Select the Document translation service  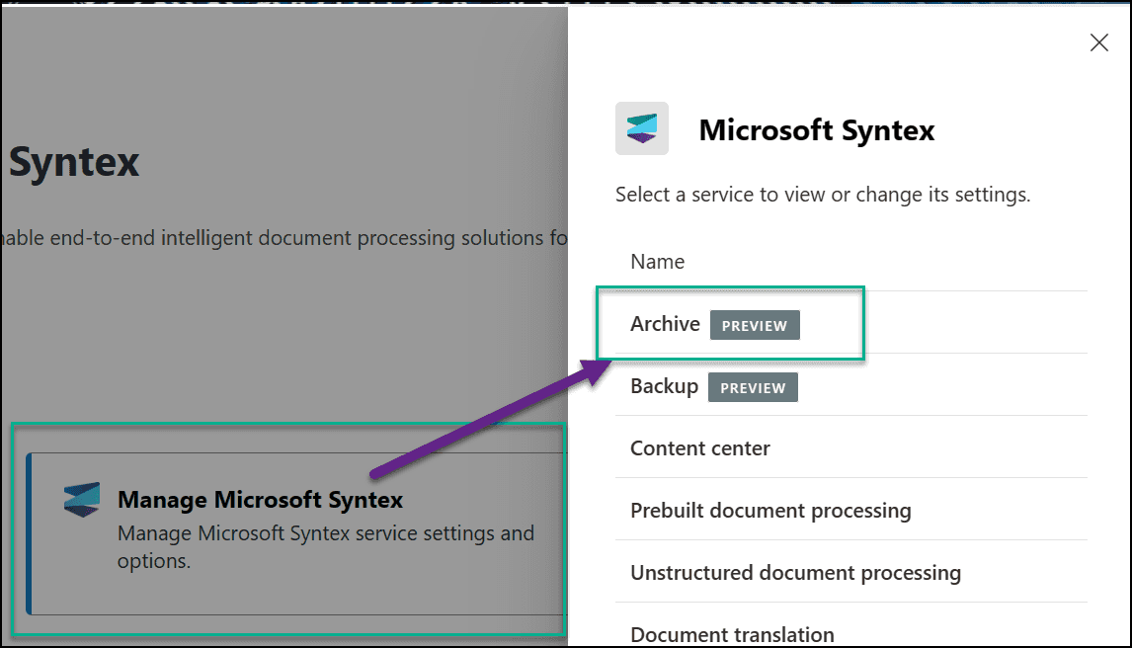point(732,633)
